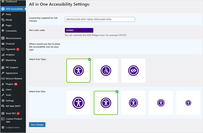This screenshot has width=203, height=133.
Task: Select the wheelchair icon type
Action: point(106,71)
